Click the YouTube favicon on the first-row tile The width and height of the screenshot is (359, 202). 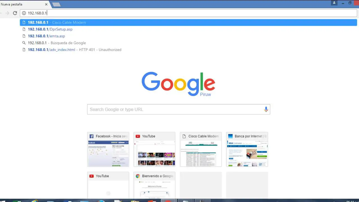click(x=138, y=136)
